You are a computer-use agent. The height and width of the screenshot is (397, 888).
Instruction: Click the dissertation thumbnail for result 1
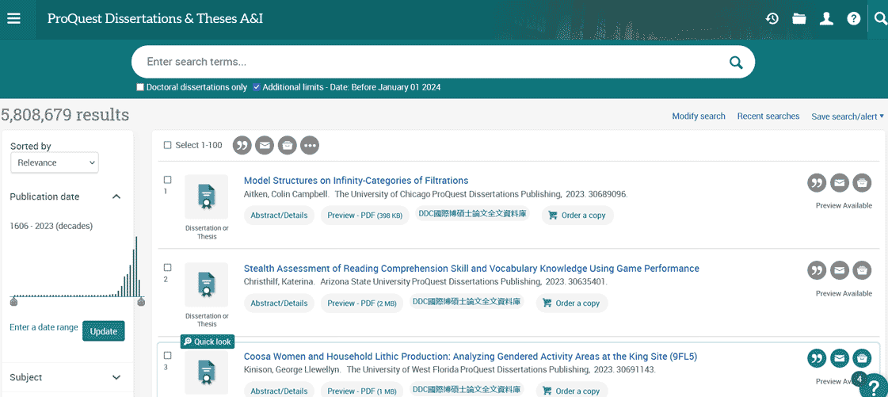click(x=207, y=197)
